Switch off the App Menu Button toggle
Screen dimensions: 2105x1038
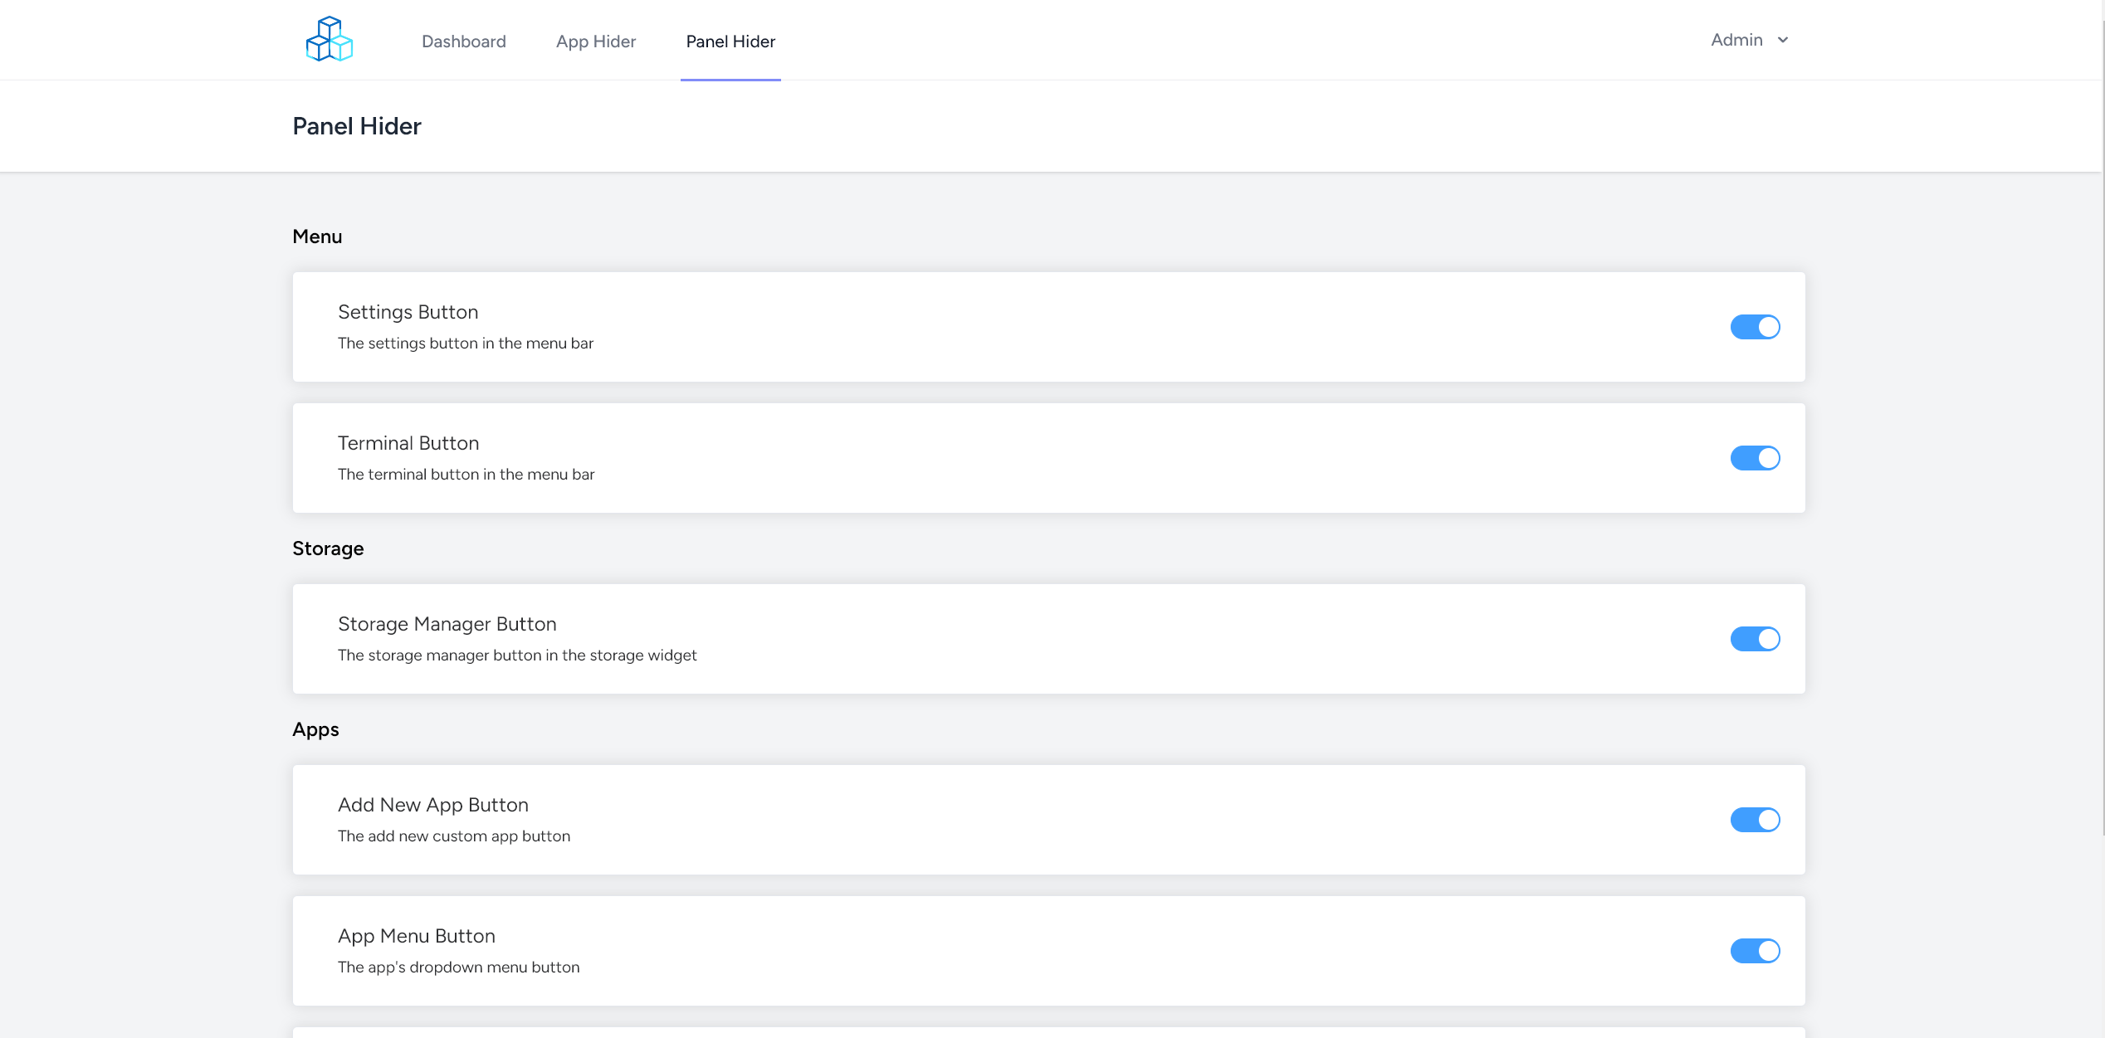point(1755,951)
